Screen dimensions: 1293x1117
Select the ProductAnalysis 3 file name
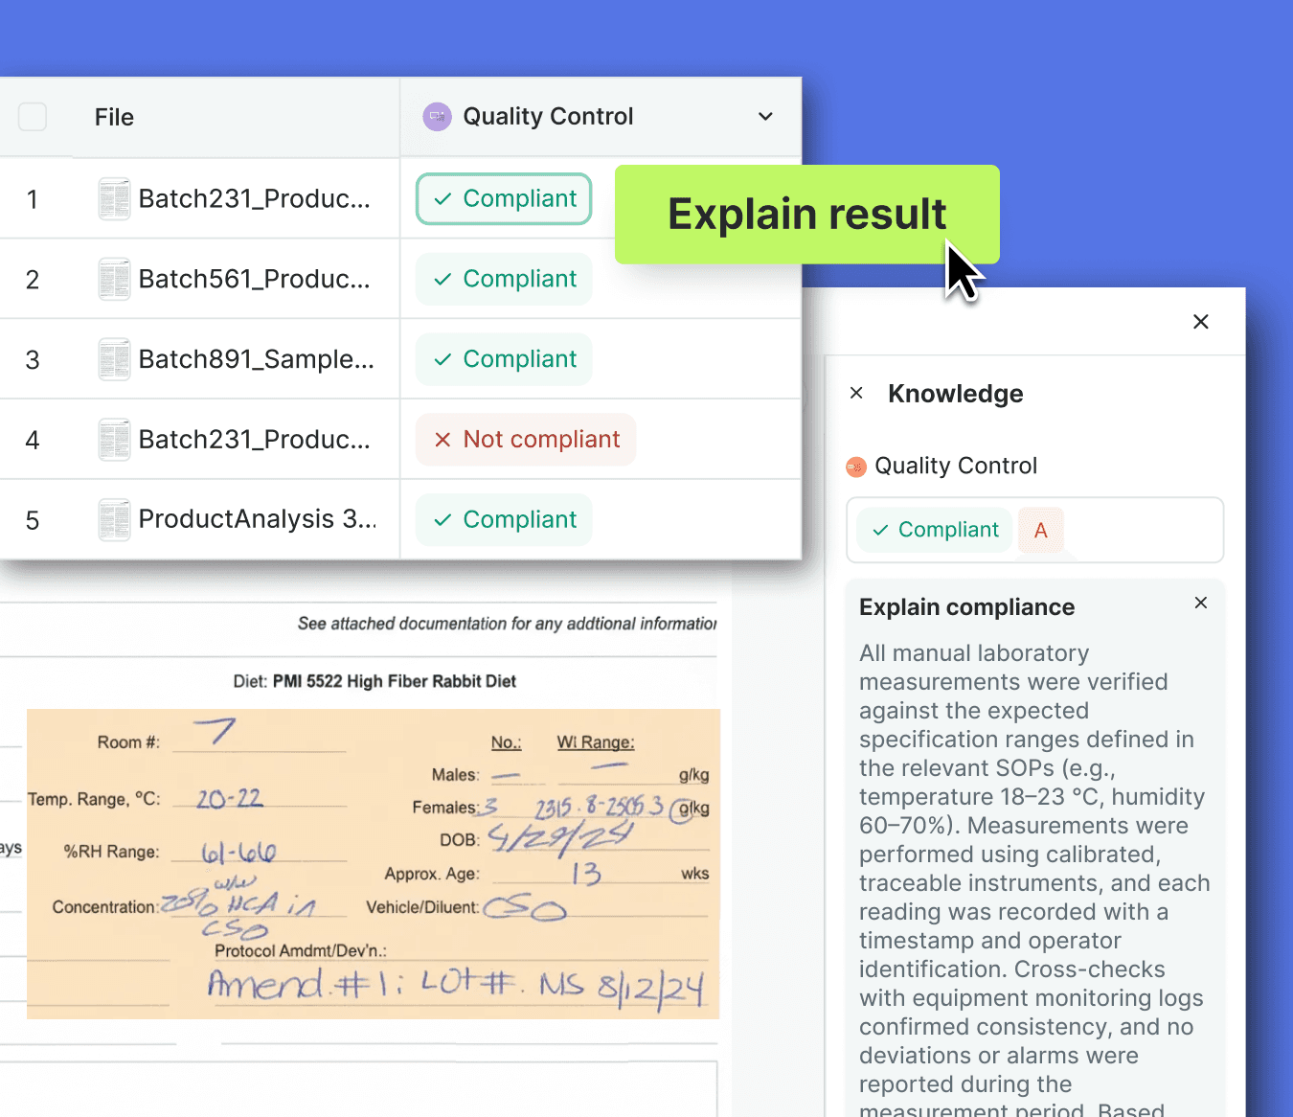(x=258, y=519)
